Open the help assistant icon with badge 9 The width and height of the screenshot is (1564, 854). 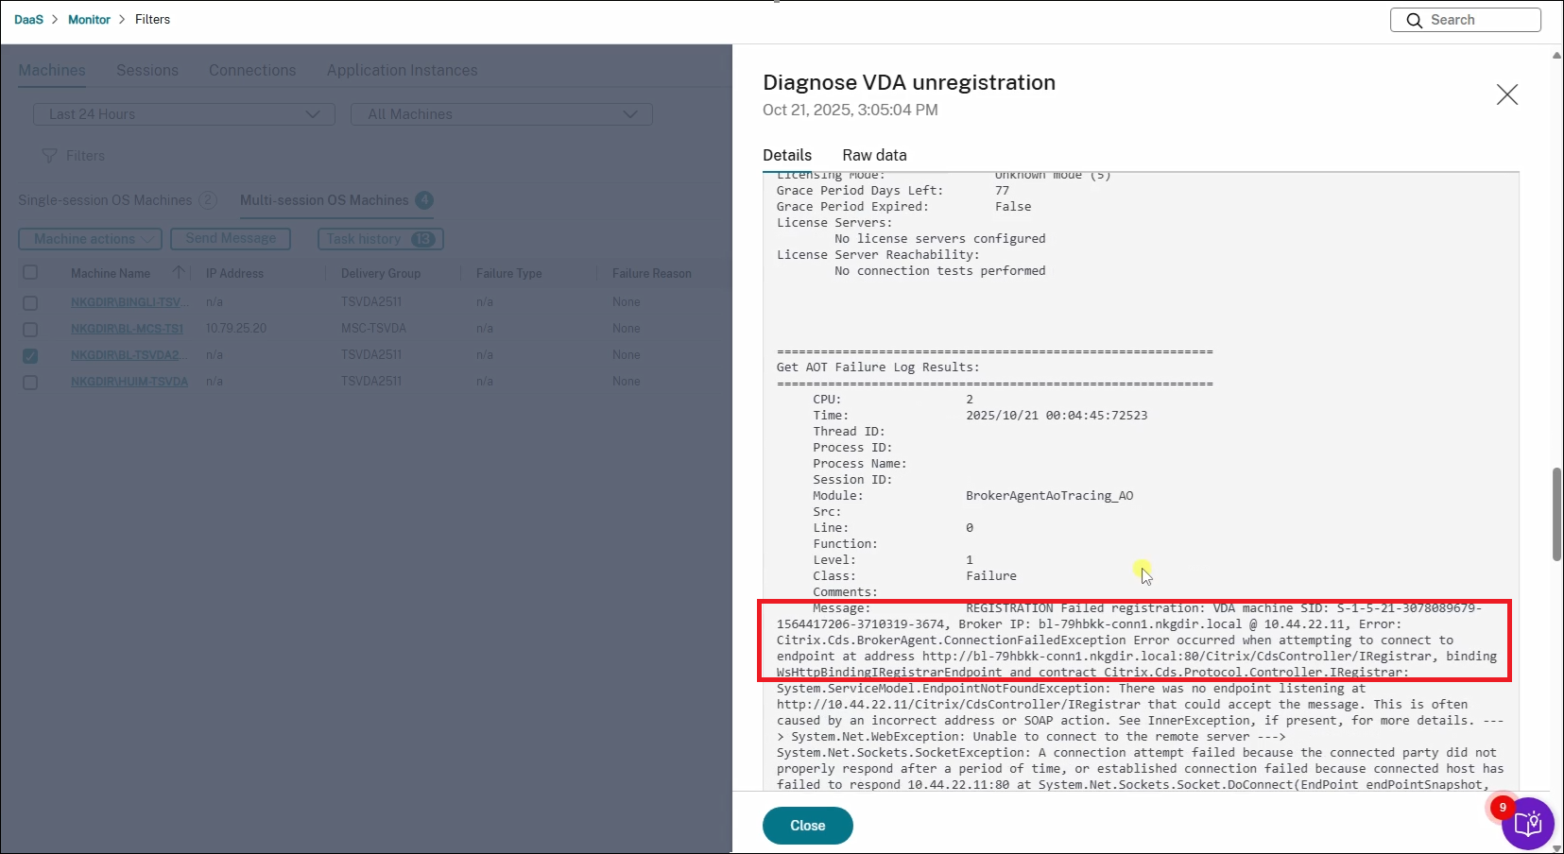click(1528, 824)
